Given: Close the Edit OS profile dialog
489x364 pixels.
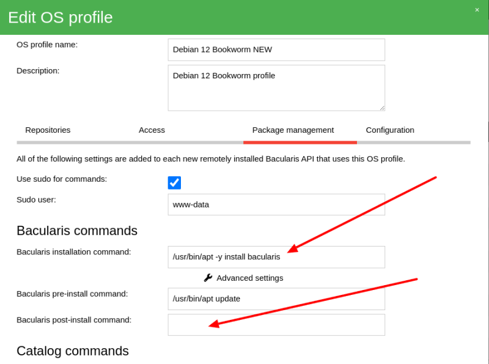Looking at the screenshot, I should 477,10.
